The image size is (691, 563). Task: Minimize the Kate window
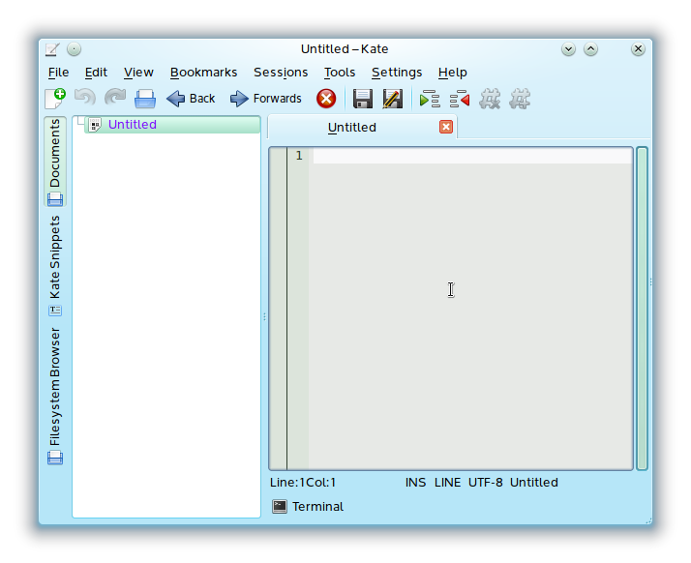(x=568, y=49)
